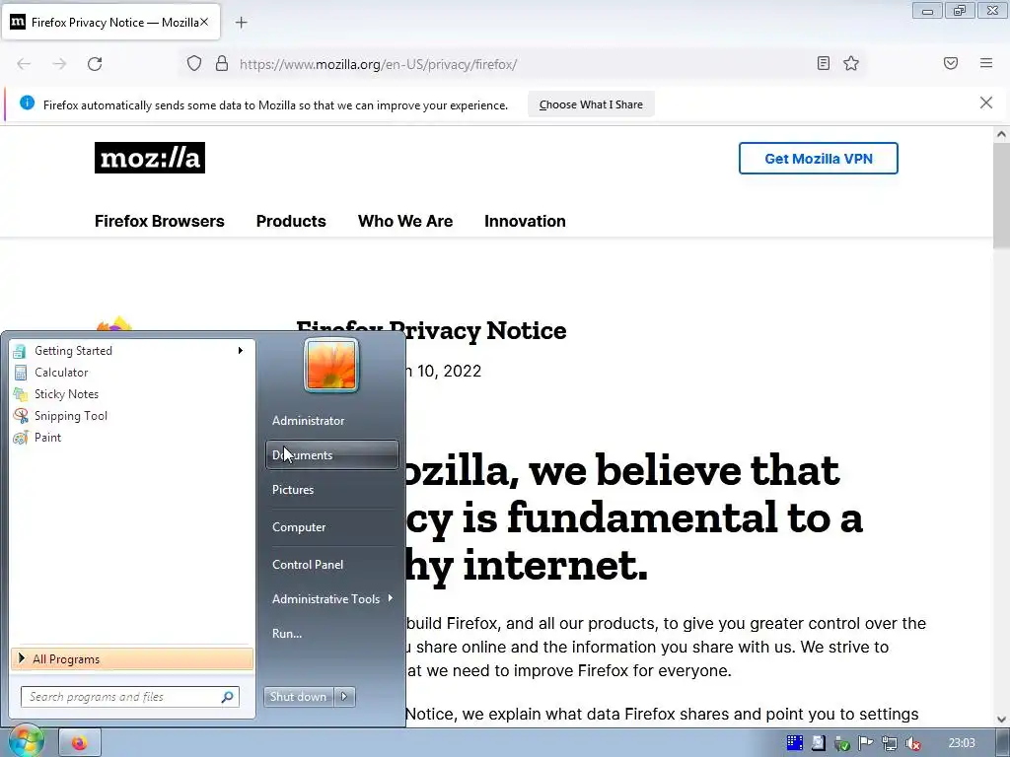Viewport: 1010px width, 757px height.
Task: Click the Action Center flag tray icon
Action: pos(866,743)
